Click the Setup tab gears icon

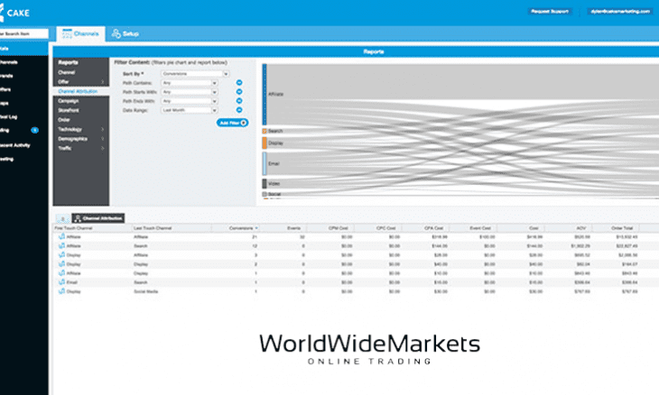click(x=116, y=33)
